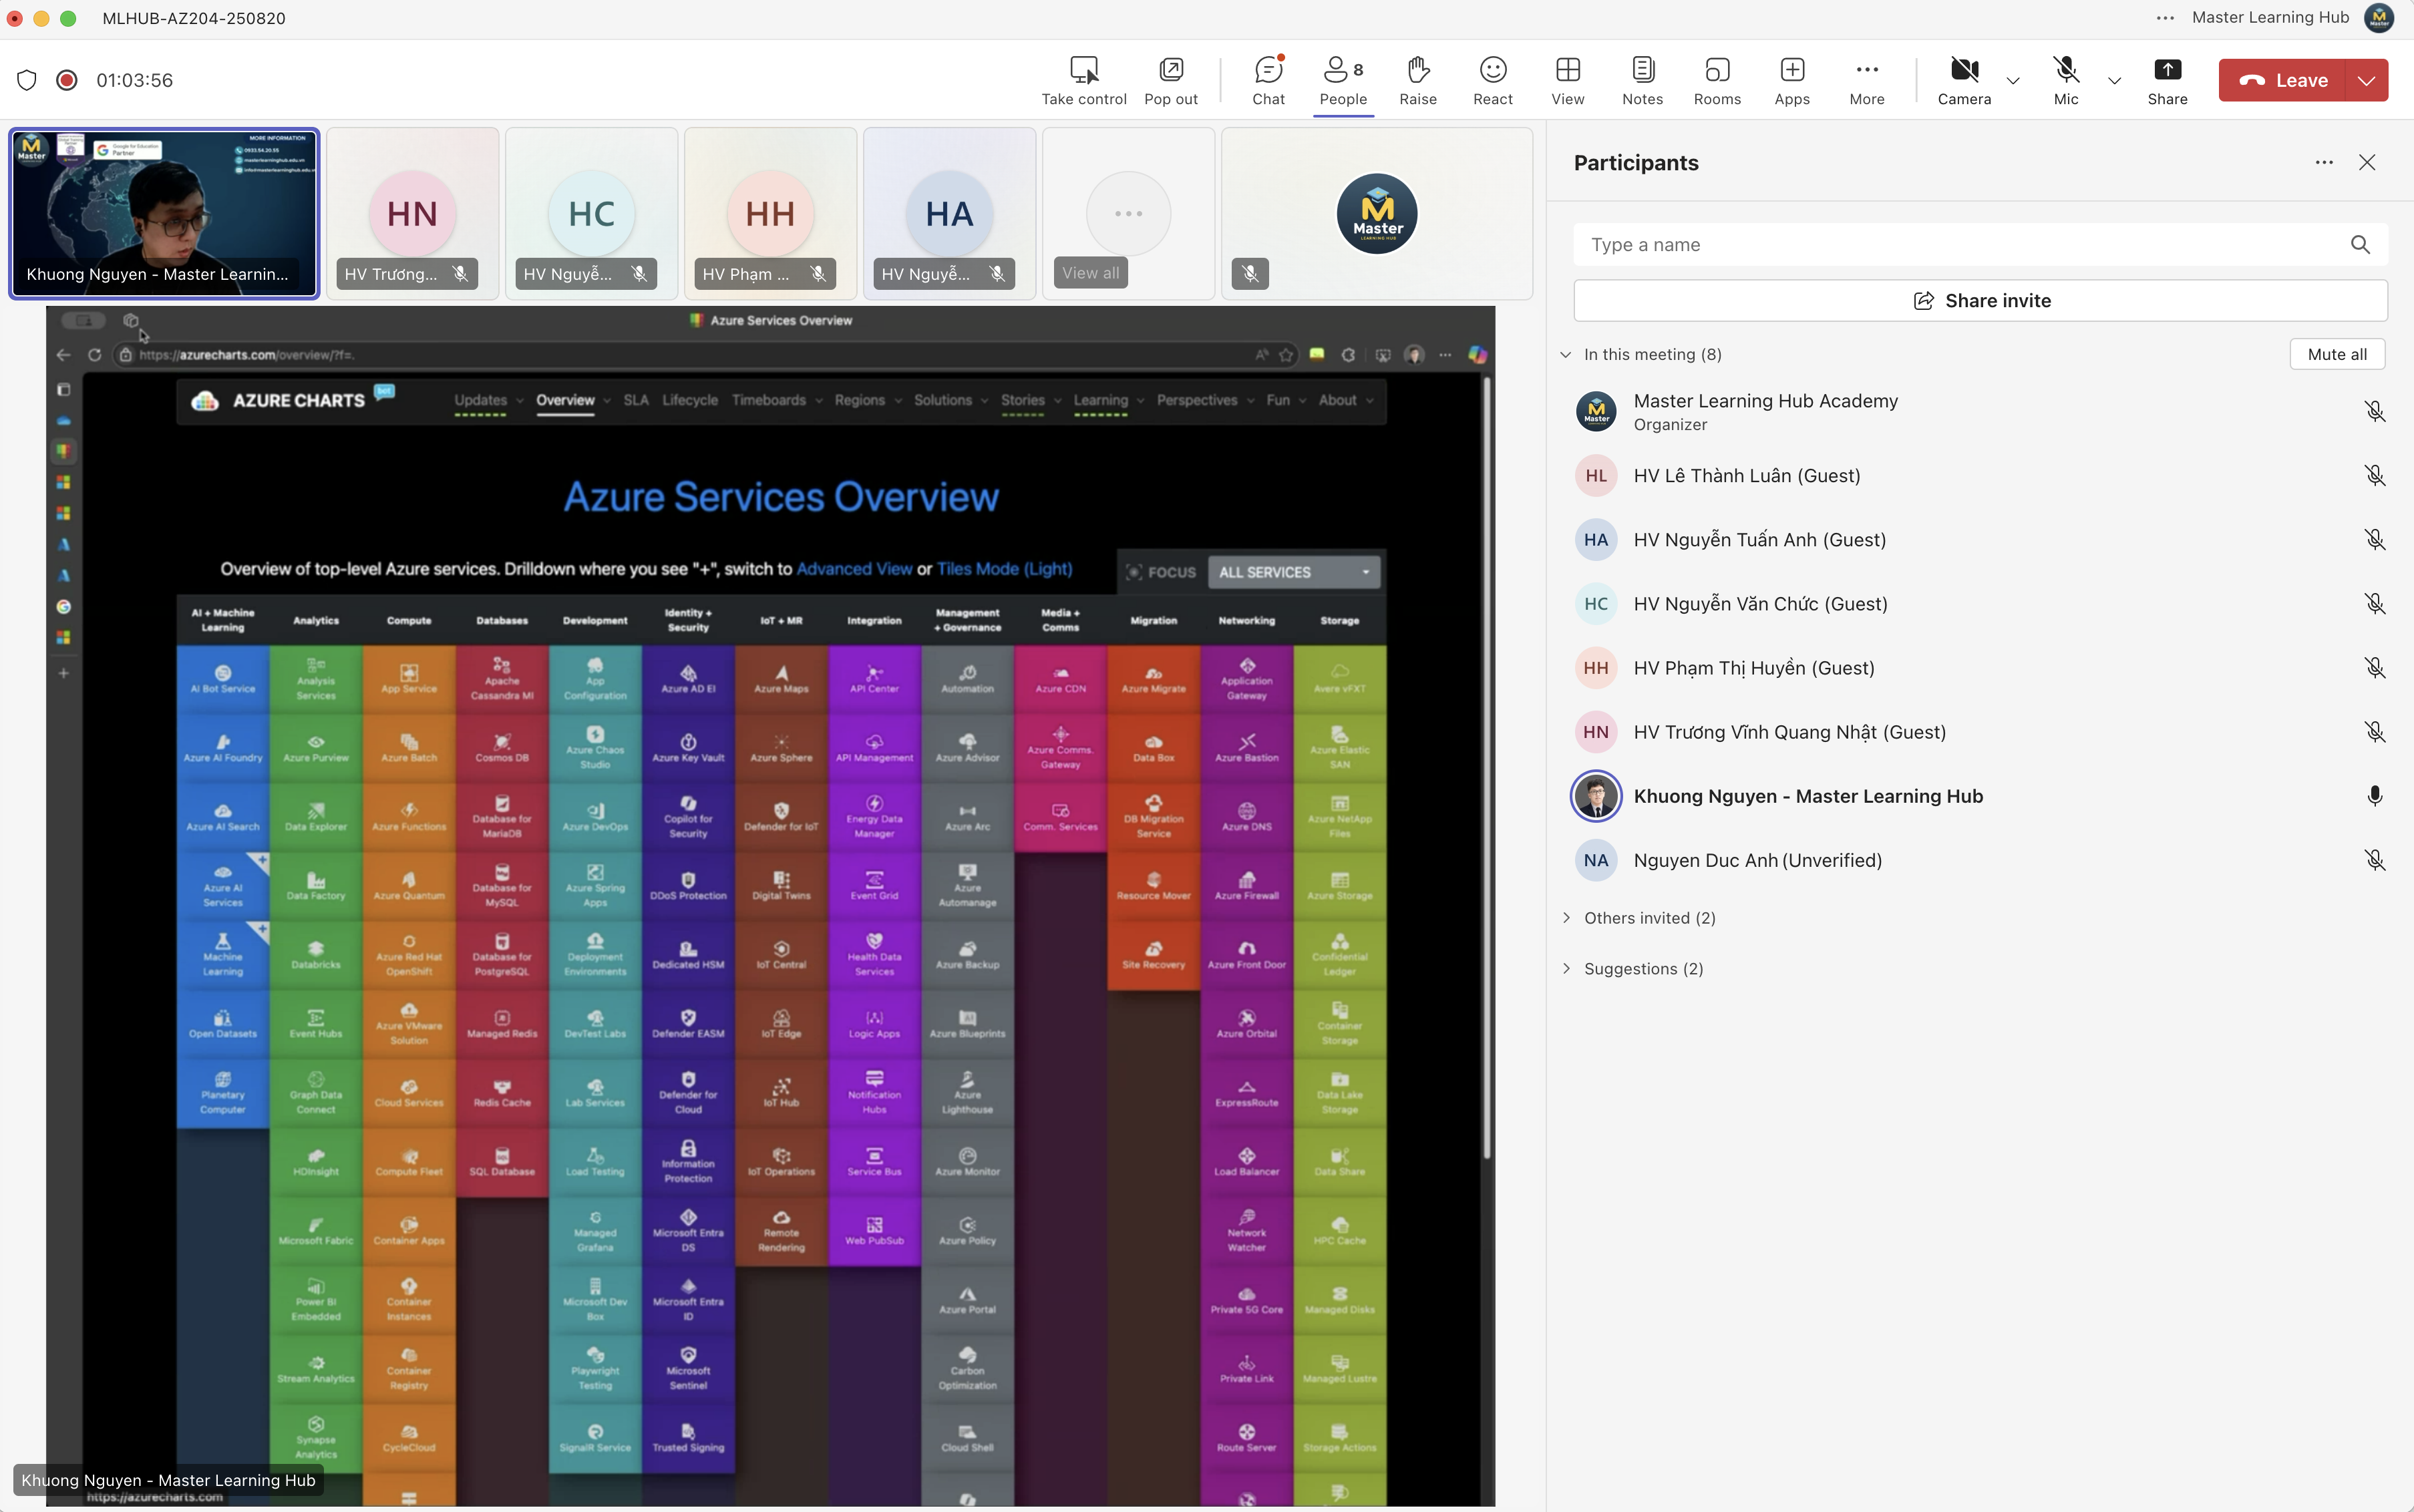Select Nguyen Duc Anh (Unverified) participant row

(1980, 860)
